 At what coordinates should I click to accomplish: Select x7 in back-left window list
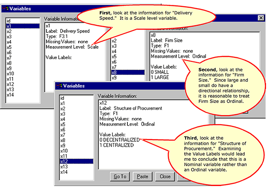(x=23, y=58)
